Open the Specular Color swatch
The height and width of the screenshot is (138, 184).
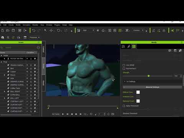click(138, 101)
